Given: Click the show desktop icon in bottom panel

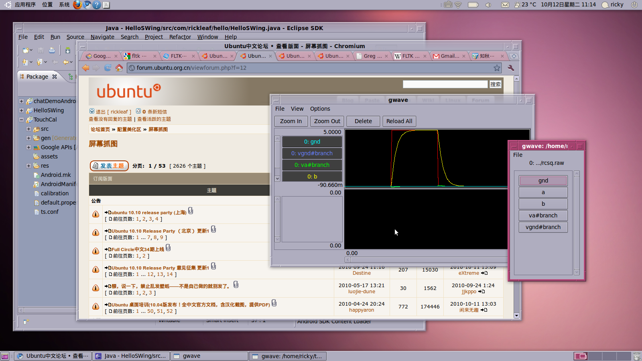Looking at the screenshot, I should (5, 356).
